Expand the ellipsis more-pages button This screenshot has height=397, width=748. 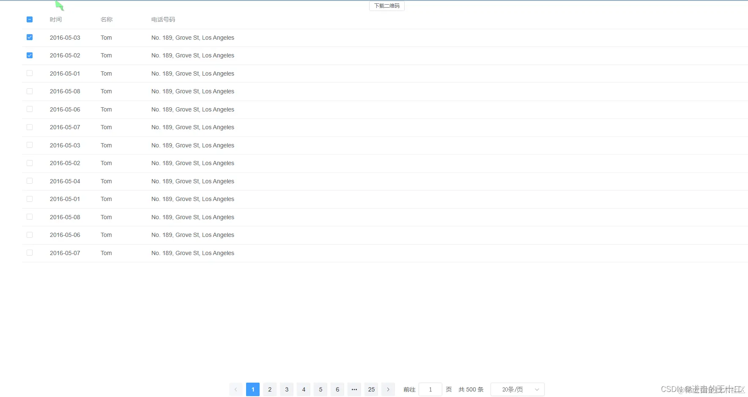tap(354, 389)
